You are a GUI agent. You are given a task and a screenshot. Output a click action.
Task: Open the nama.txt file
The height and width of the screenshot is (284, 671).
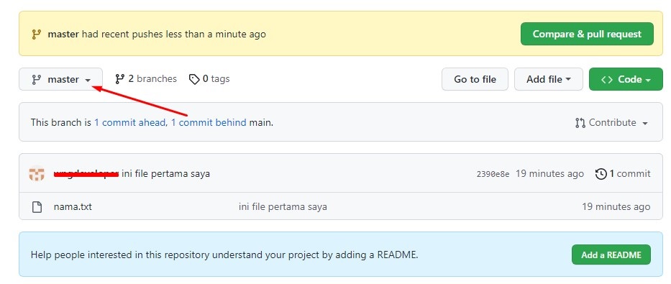point(73,207)
